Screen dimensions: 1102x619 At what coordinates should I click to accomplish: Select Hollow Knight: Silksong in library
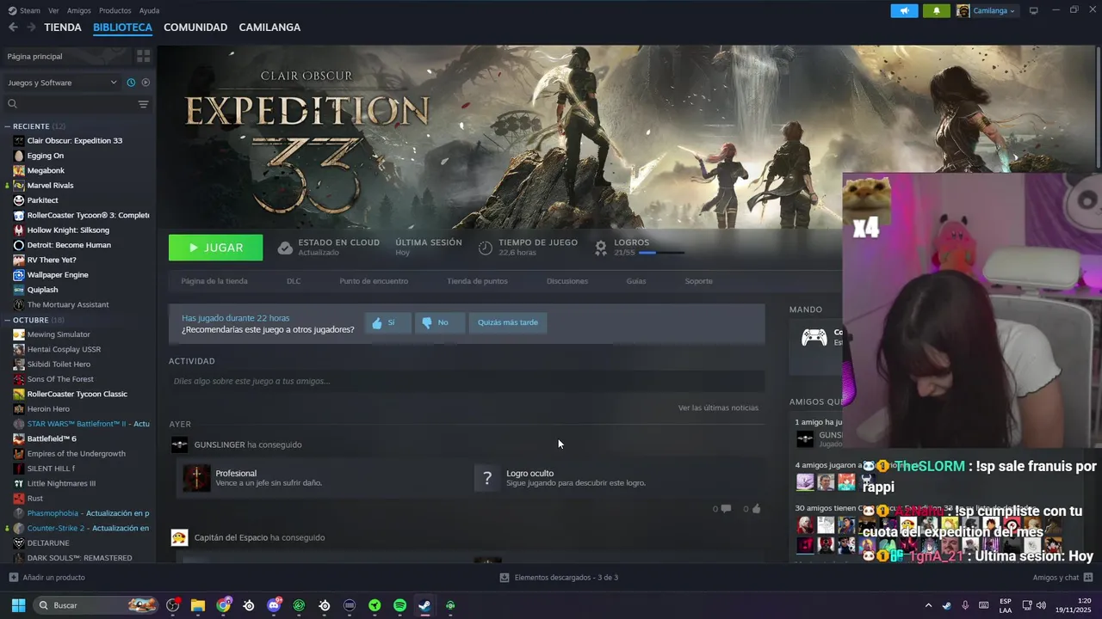click(x=68, y=230)
